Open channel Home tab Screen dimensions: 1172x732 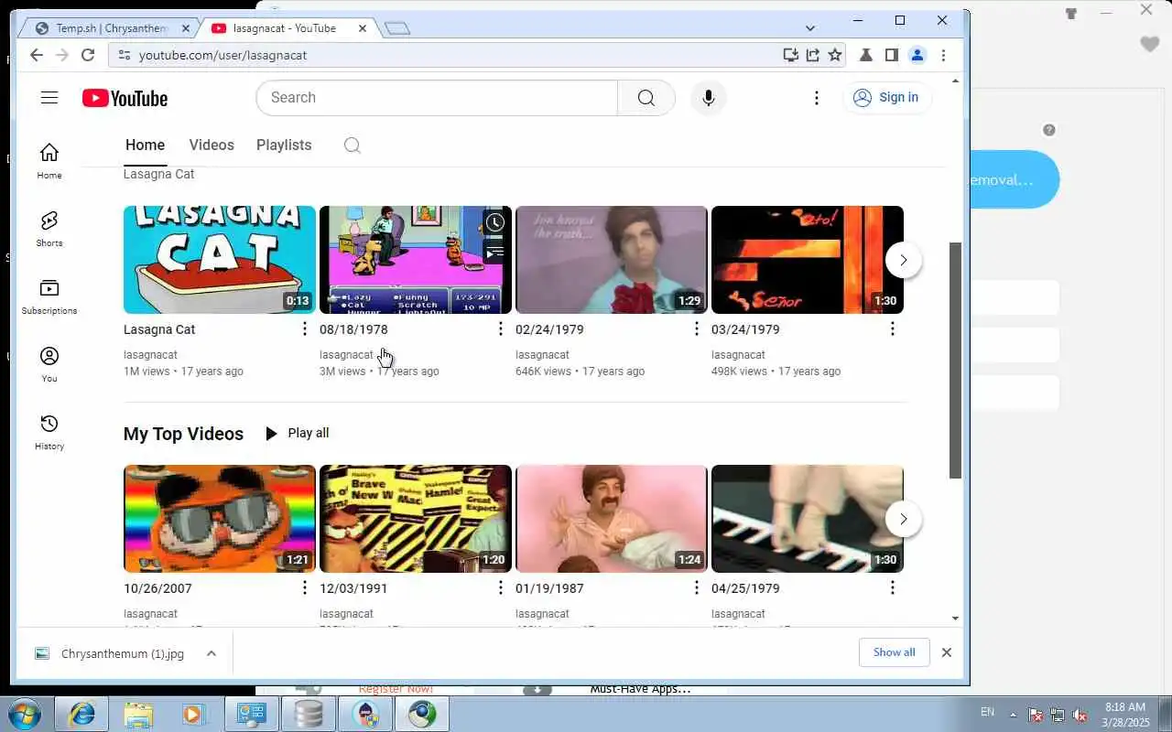[145, 145]
